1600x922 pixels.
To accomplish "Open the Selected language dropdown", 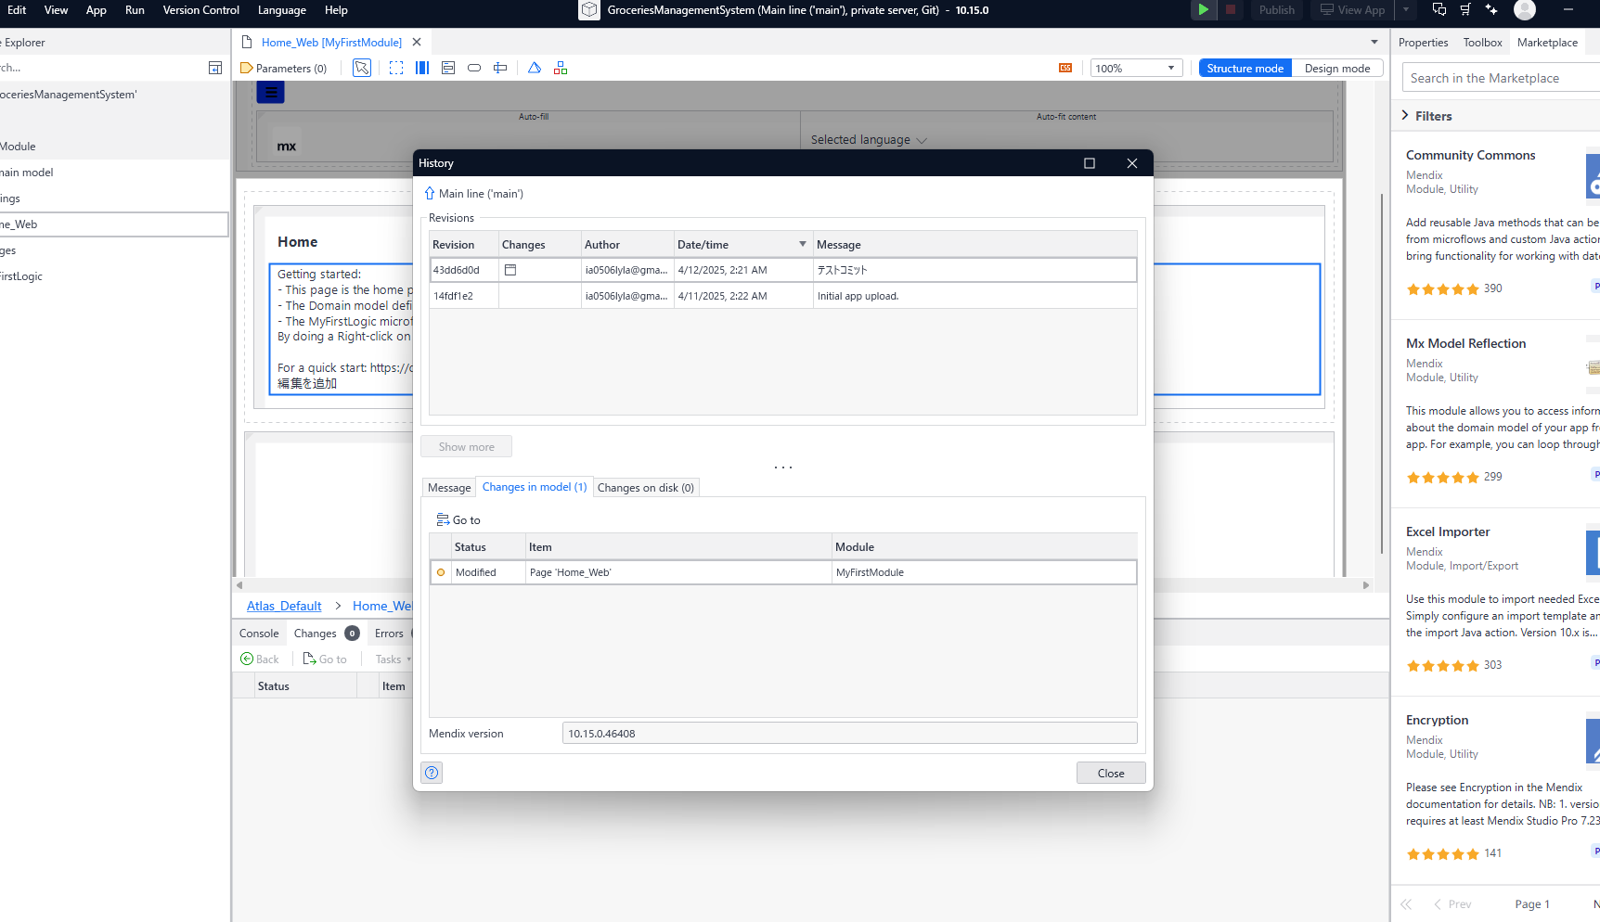I will (867, 139).
